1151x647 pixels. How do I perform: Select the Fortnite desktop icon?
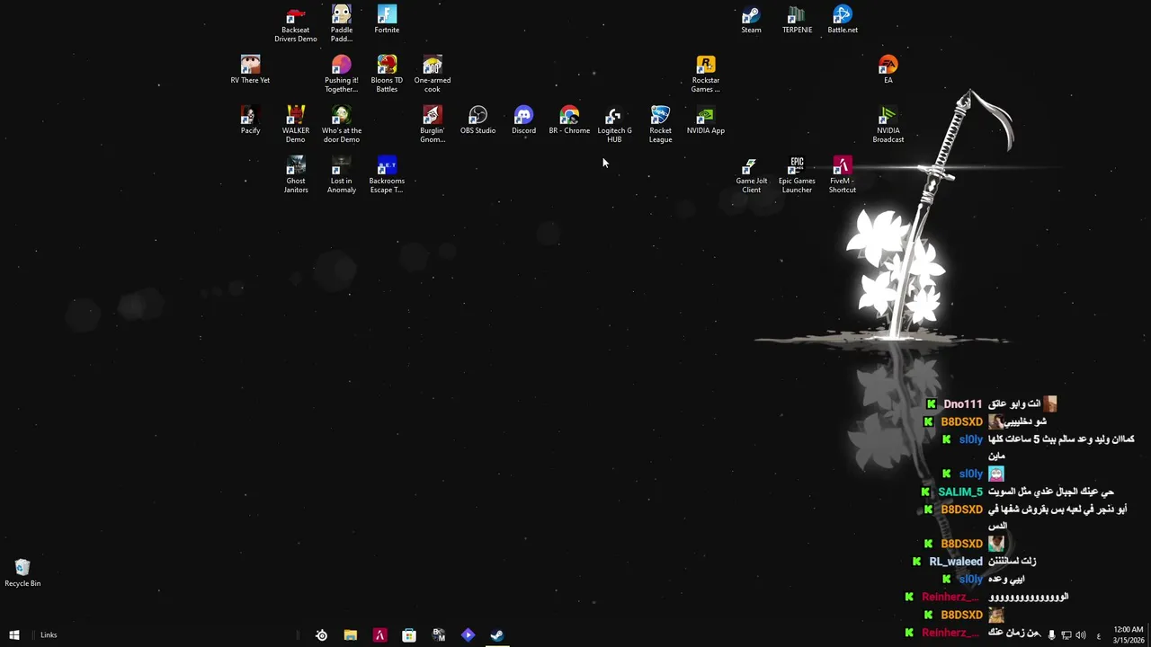click(x=387, y=20)
